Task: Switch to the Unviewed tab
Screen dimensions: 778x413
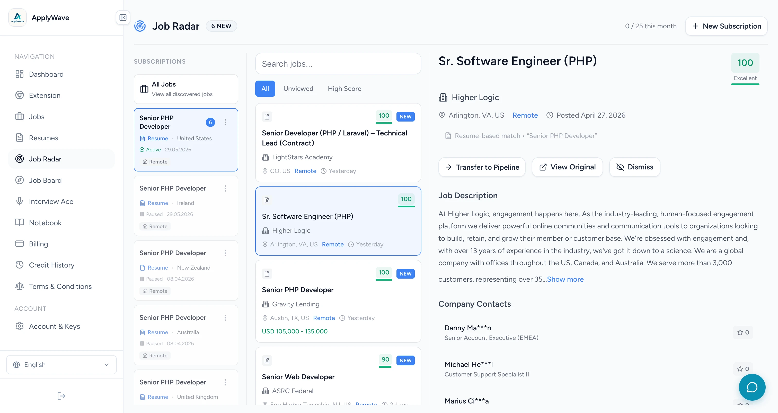Action: point(298,89)
